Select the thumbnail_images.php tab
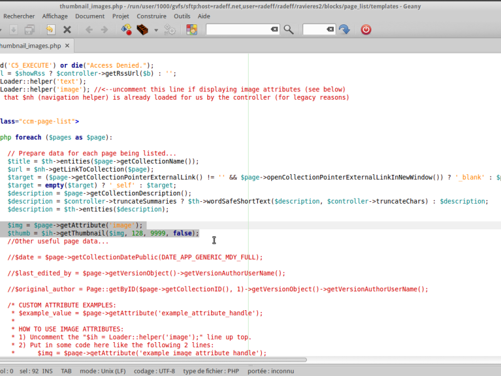501x376 pixels. click(30, 46)
